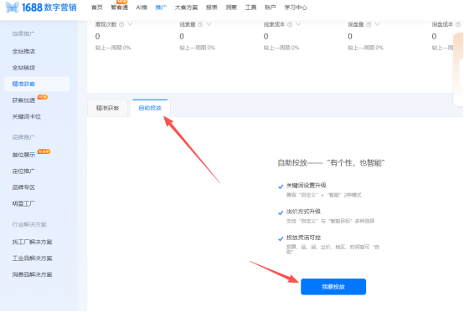Click the 展现次数 metric label
The width and height of the screenshot is (464, 312).
click(x=106, y=24)
